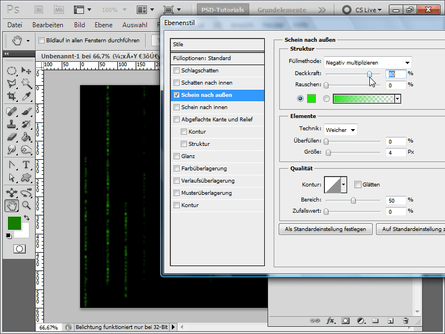Viewport: 445px width, 334px height.
Task: Enable Schlagschatten checkbox
Action: coord(176,71)
